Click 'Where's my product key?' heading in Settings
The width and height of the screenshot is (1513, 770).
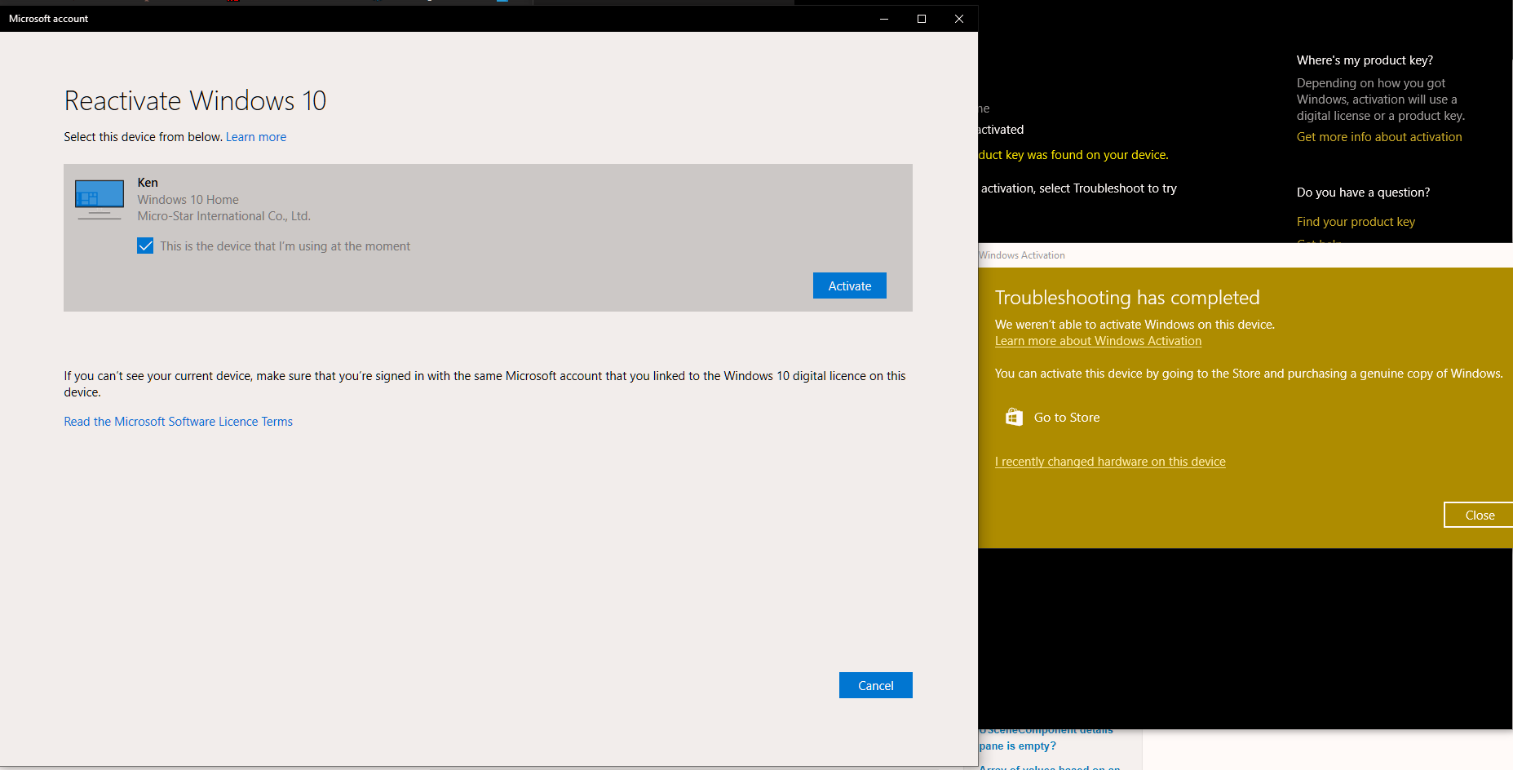[1365, 60]
